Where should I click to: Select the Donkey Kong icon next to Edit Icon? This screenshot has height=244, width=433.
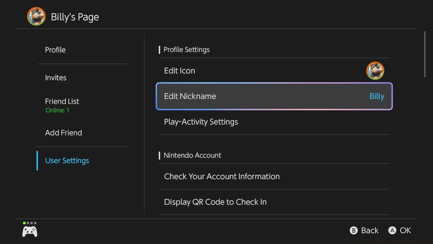(375, 70)
